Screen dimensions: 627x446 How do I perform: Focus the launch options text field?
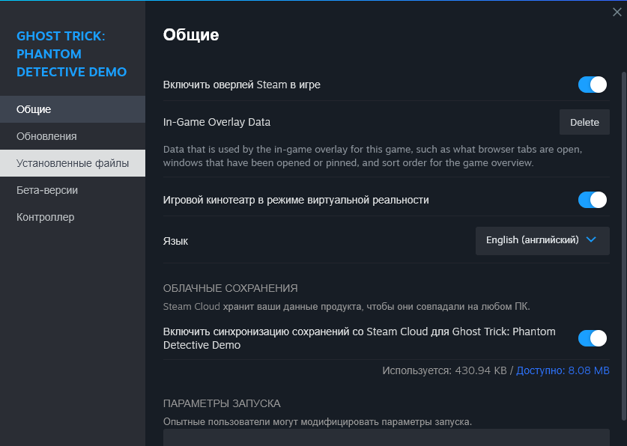386,437
